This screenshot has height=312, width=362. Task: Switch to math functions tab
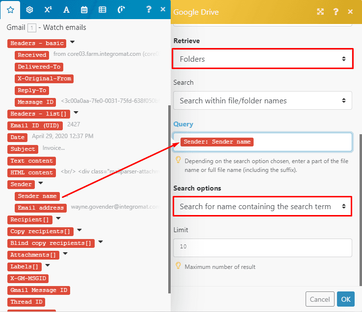coord(48,10)
